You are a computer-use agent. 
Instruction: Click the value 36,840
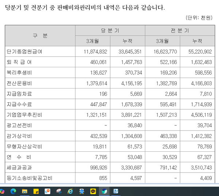pos(135,125)
